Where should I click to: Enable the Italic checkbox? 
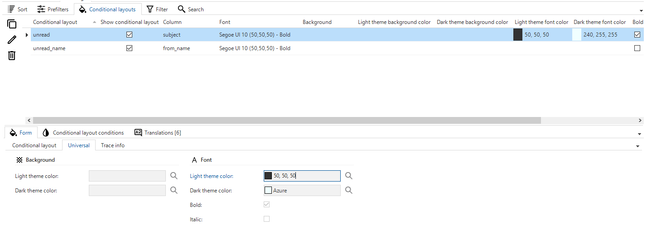[x=266, y=219]
